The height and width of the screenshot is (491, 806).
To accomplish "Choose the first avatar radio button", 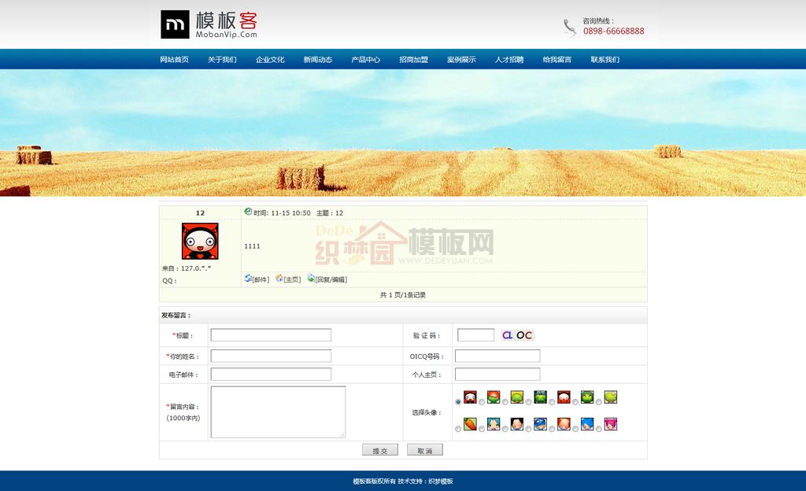I will coord(458,402).
